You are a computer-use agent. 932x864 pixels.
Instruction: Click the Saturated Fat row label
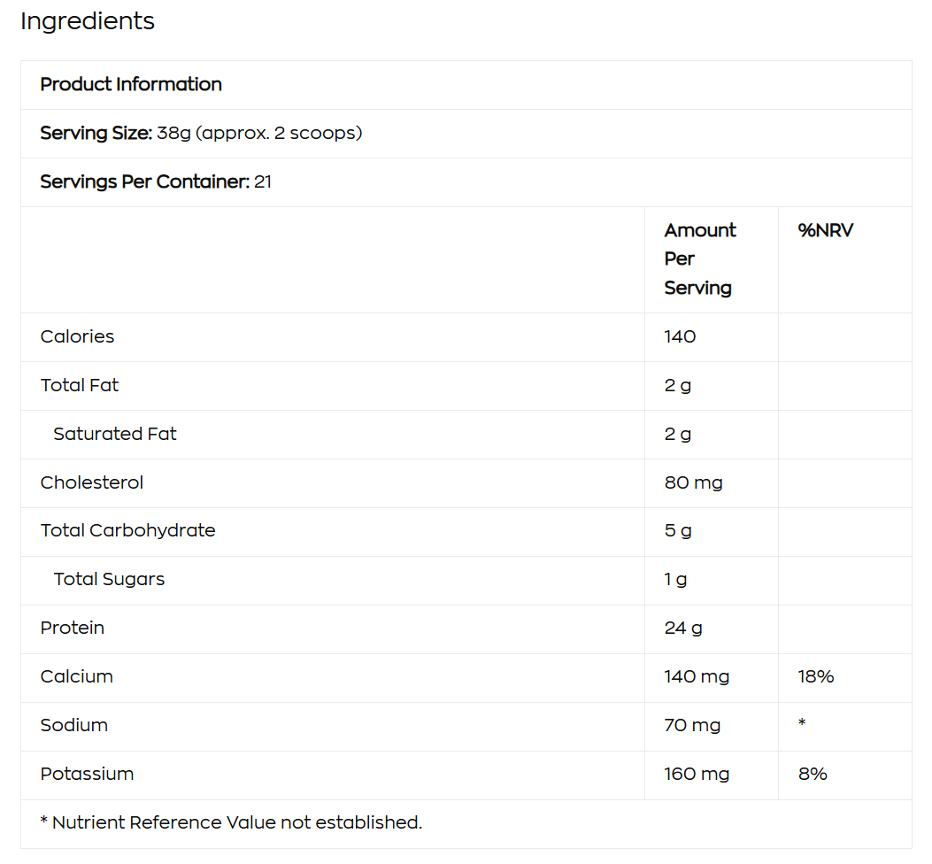[x=114, y=434]
